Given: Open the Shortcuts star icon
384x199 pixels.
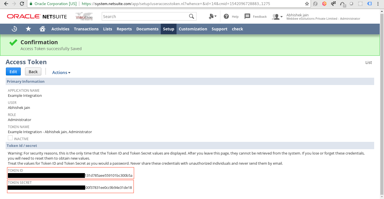Looking at the screenshot, I should [x=28, y=29].
